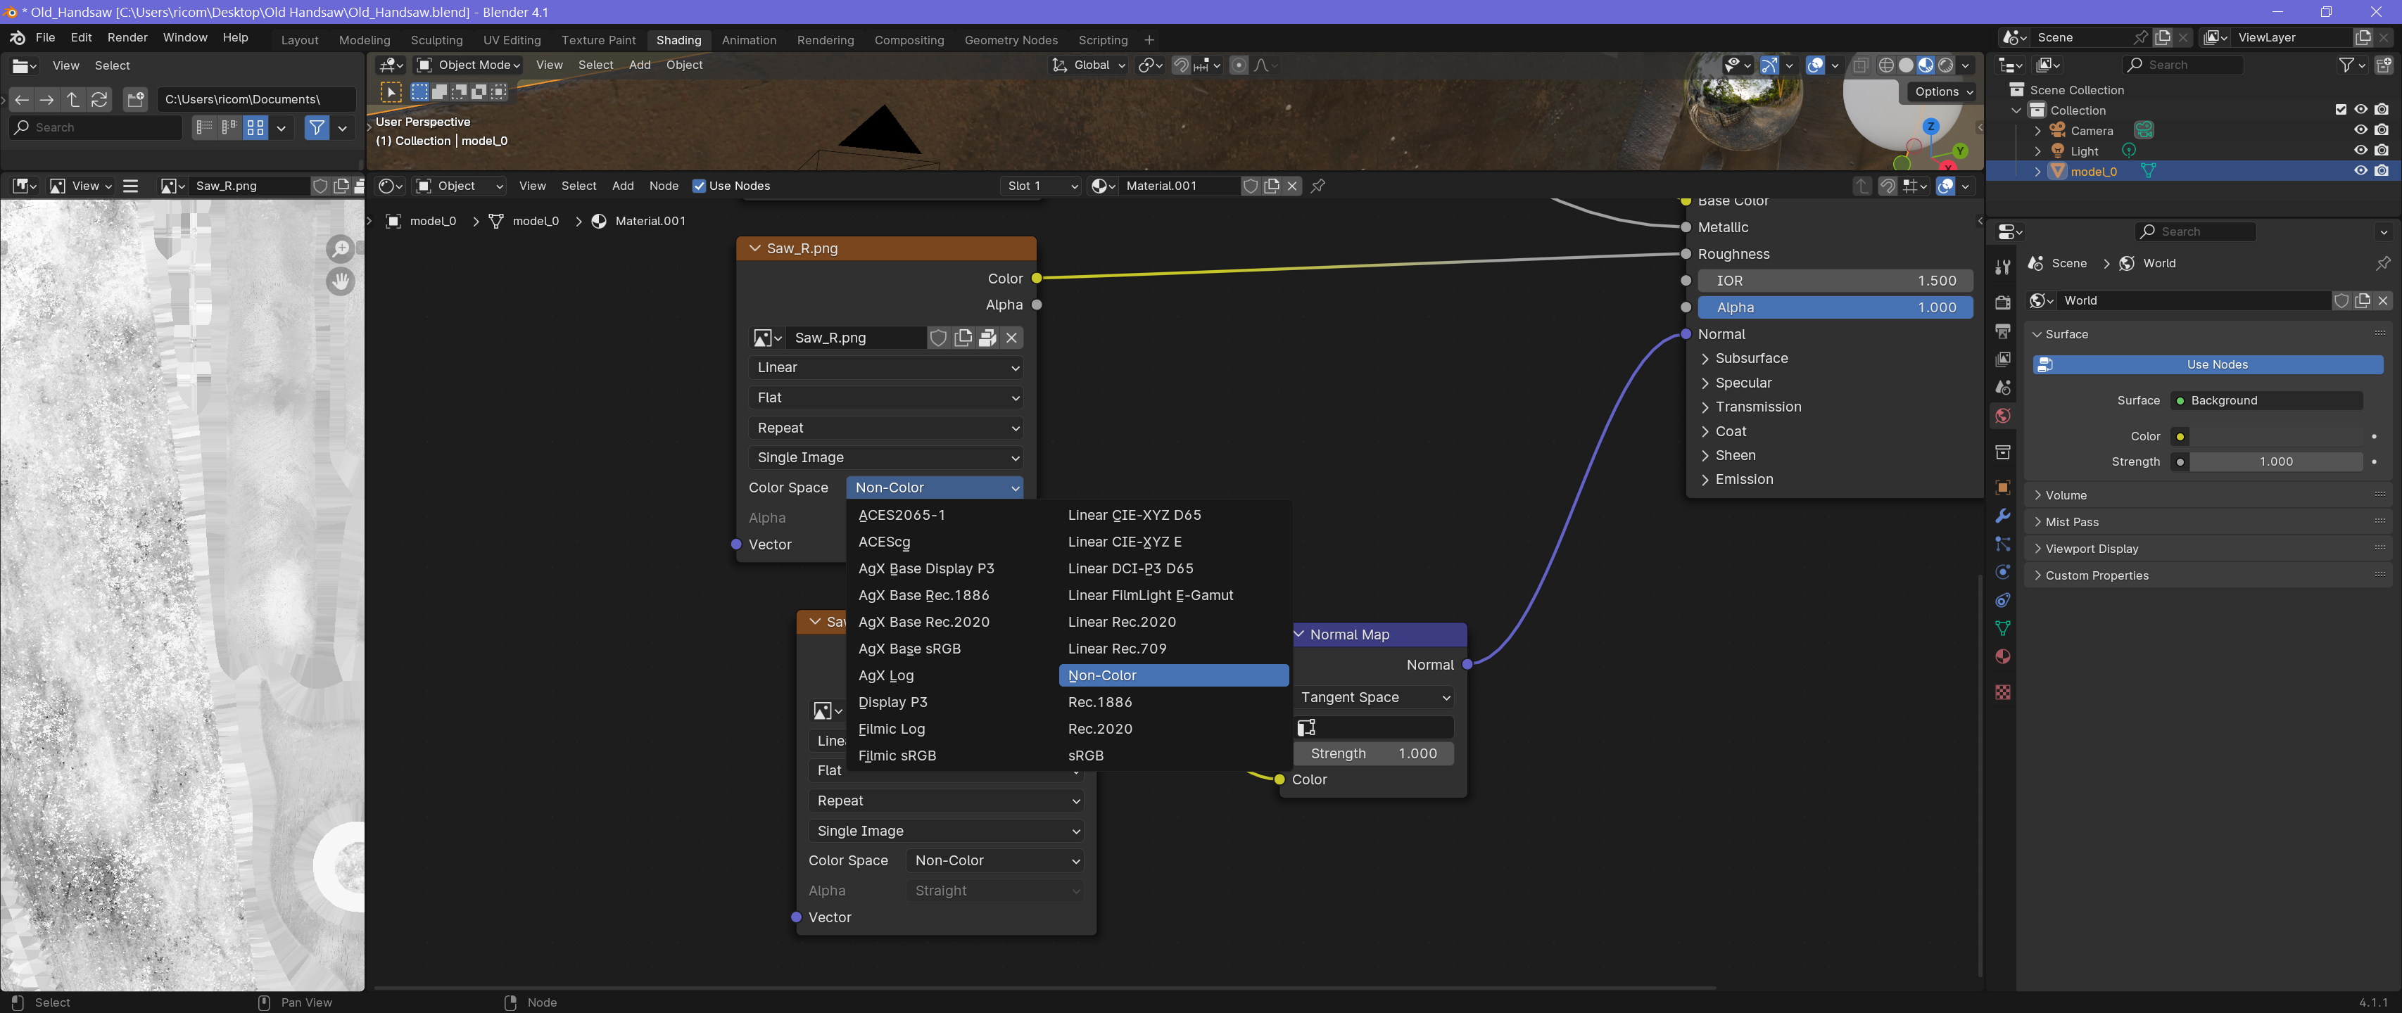This screenshot has height=1013, width=2402.
Task: Toggle viewport overlays button
Action: coord(1814,65)
